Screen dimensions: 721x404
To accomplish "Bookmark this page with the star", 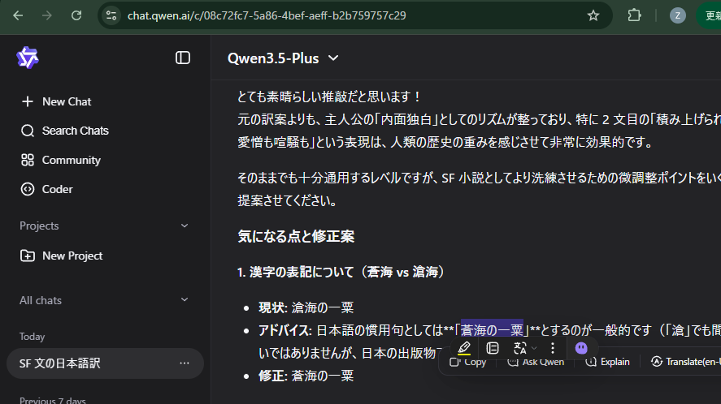I will click(593, 15).
